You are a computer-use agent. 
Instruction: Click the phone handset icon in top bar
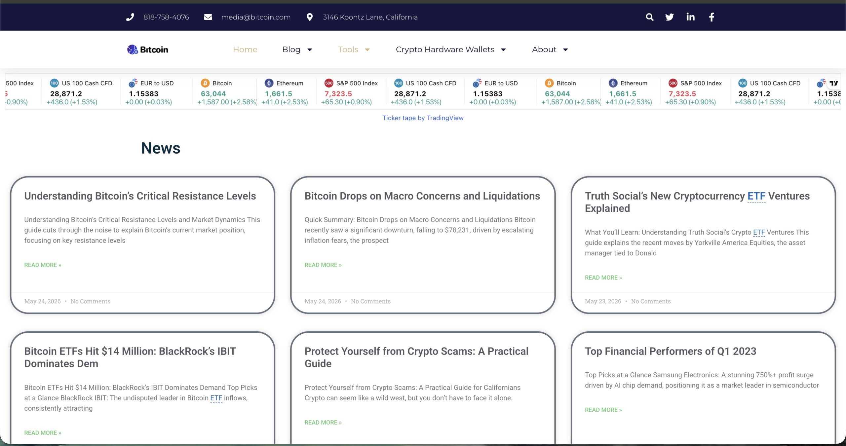point(130,17)
